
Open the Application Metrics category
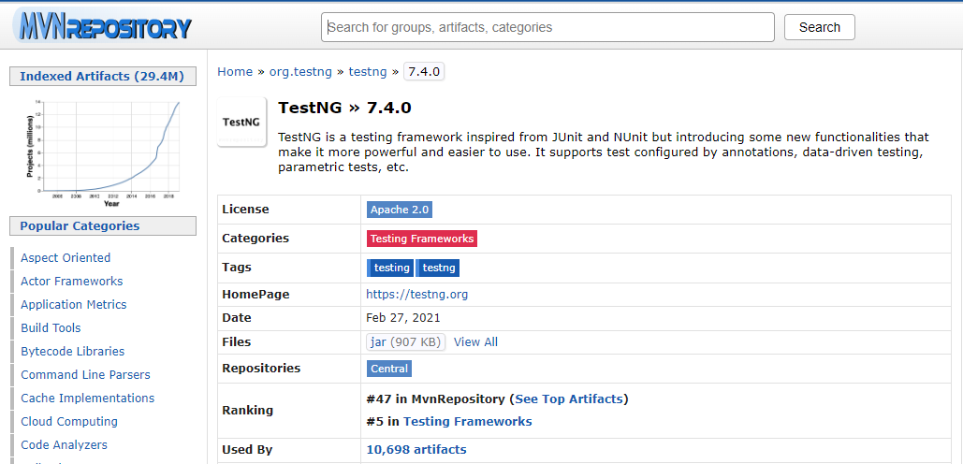coord(74,304)
